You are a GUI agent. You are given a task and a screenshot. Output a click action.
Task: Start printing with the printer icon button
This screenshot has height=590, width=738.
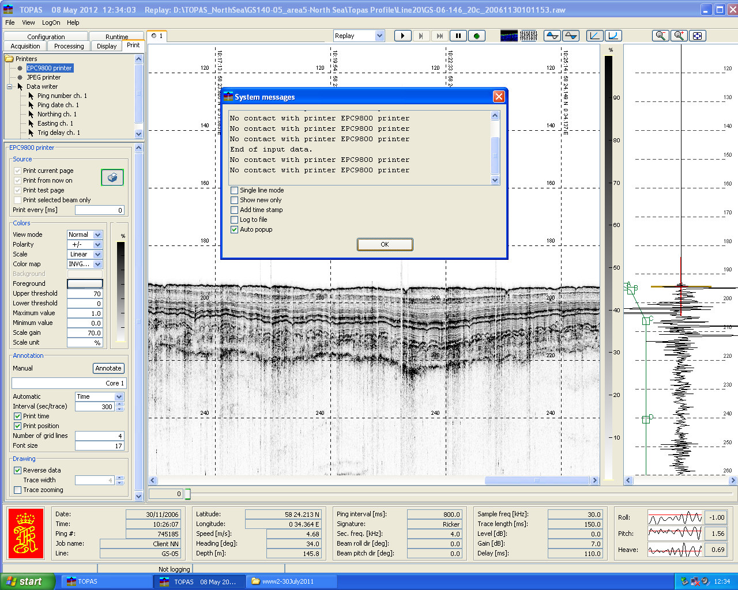(x=112, y=177)
